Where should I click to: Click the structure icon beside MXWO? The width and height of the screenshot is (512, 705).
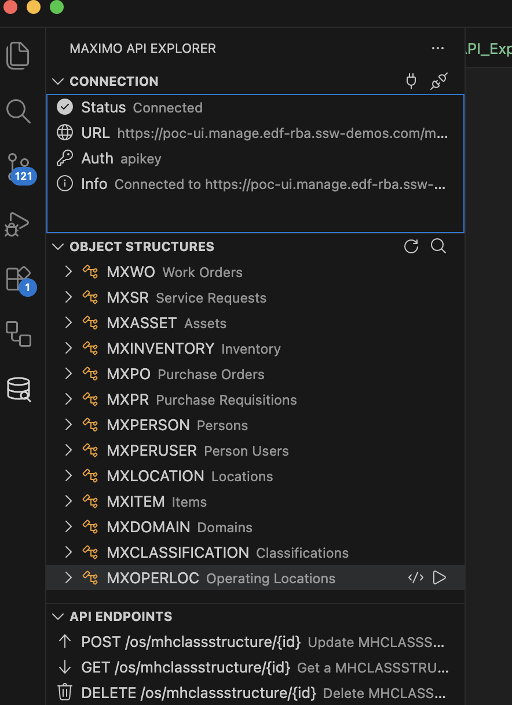(90, 272)
